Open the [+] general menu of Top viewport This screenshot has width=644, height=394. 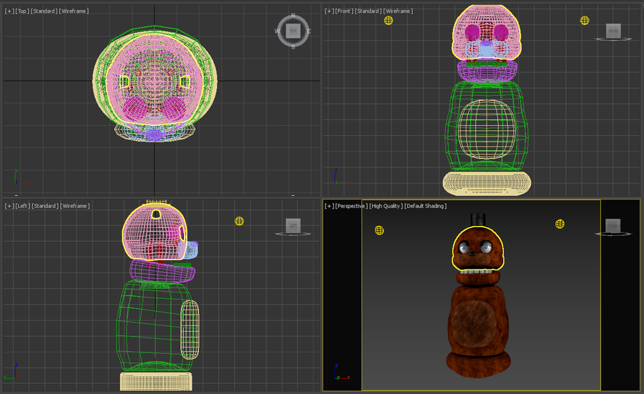click(9, 11)
